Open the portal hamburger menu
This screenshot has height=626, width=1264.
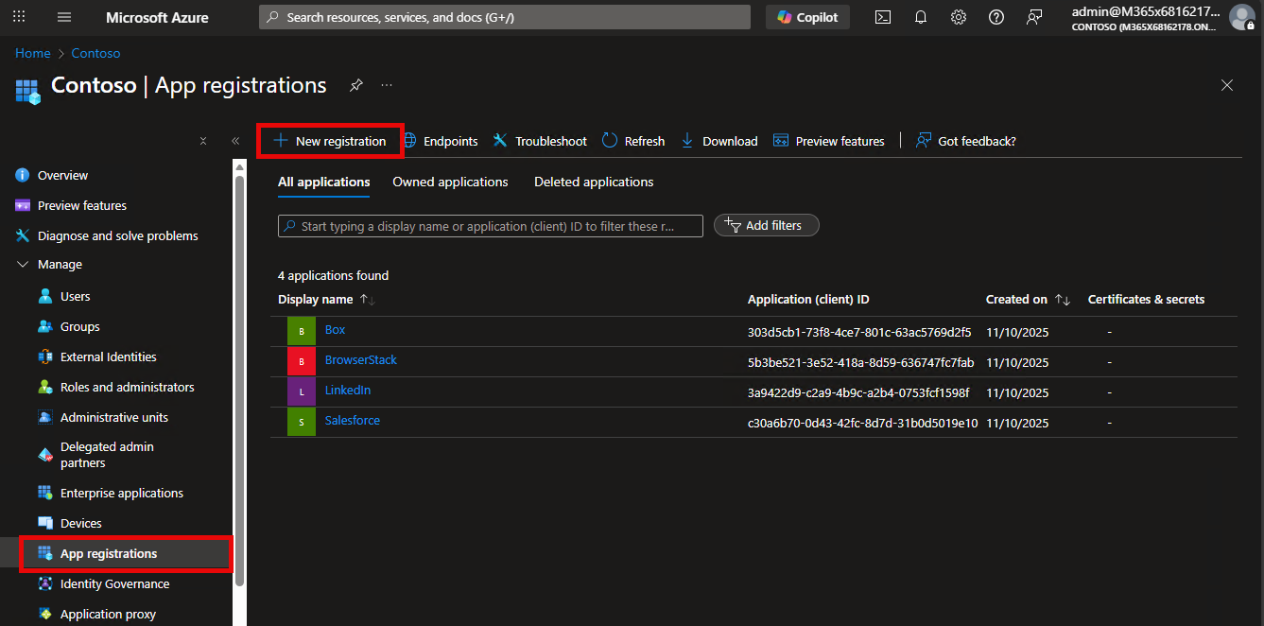62,16
